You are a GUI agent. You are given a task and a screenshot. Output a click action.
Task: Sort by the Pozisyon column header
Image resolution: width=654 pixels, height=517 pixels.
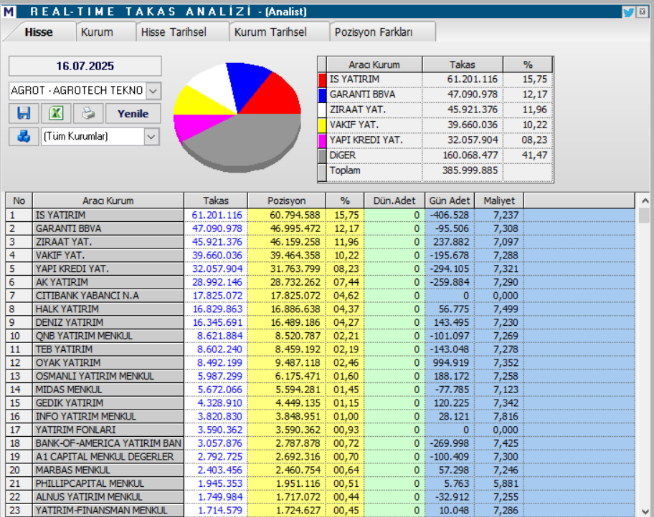coord(287,200)
